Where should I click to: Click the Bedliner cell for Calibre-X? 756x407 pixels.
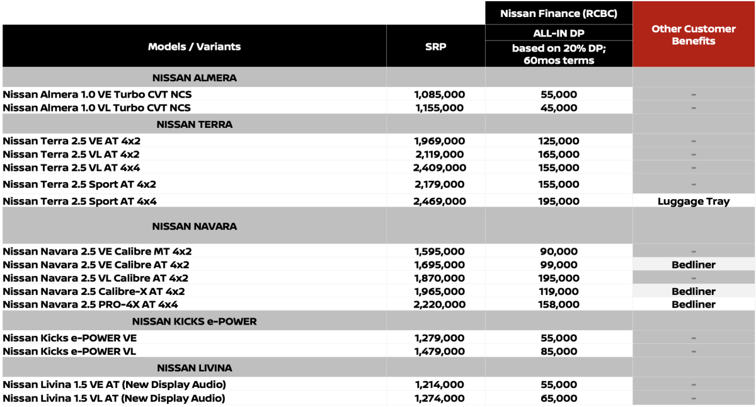694,292
